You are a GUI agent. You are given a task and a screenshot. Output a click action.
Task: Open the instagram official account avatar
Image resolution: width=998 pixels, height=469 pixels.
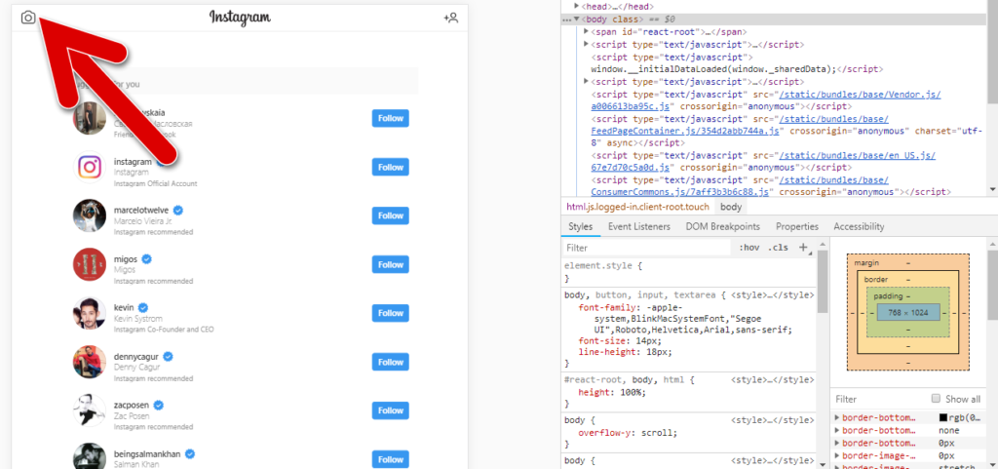89,168
